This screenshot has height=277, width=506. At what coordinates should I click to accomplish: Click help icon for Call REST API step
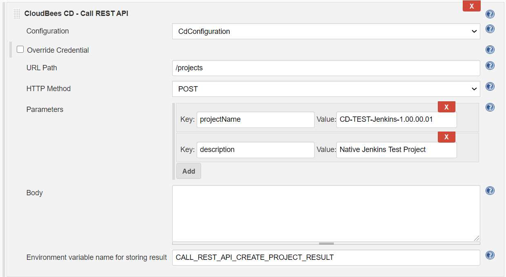coord(490,14)
